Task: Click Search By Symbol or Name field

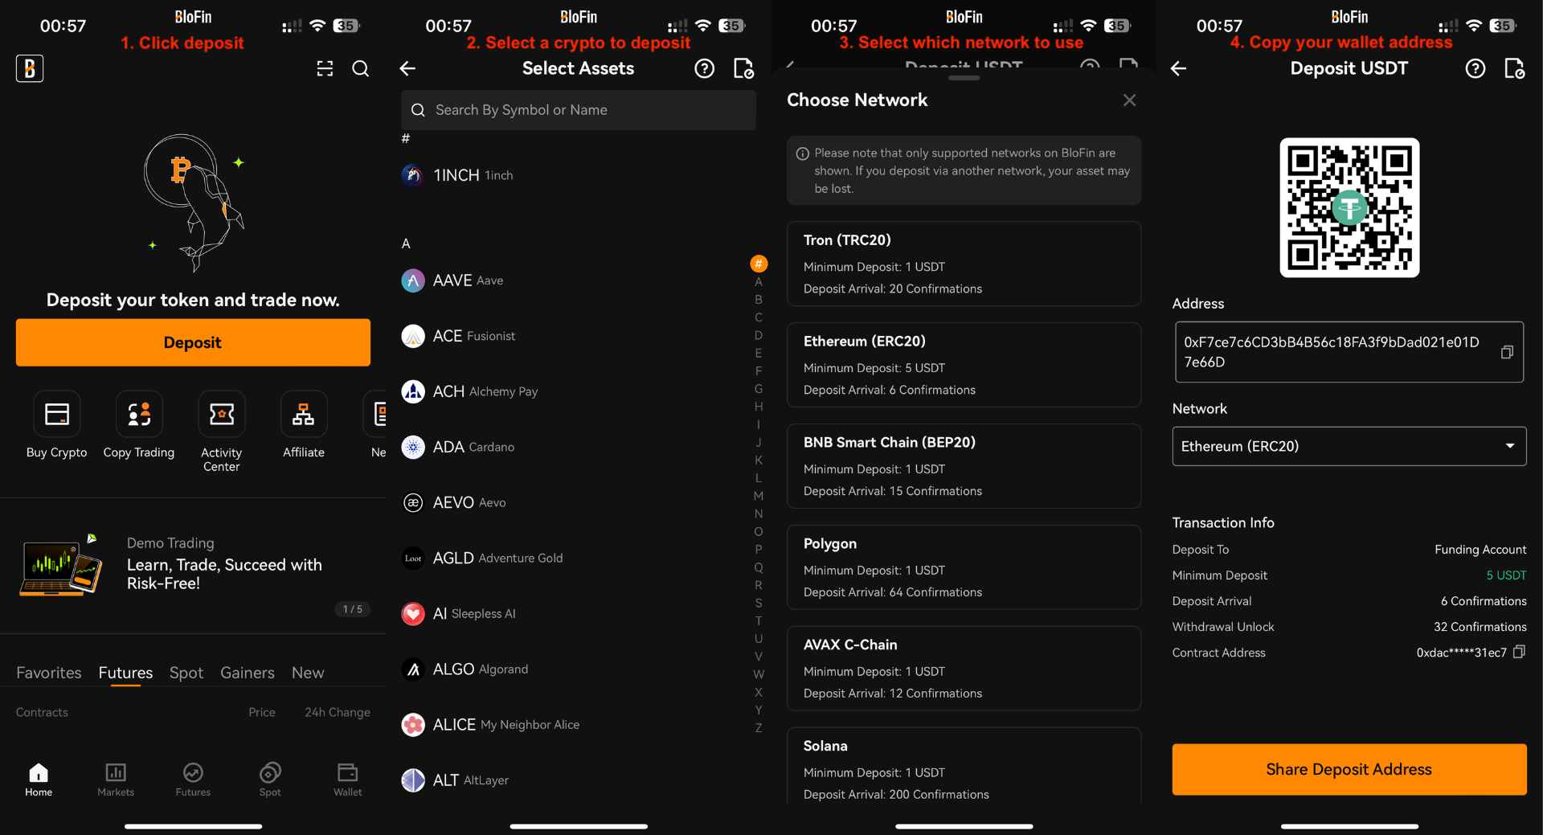Action: (x=579, y=110)
